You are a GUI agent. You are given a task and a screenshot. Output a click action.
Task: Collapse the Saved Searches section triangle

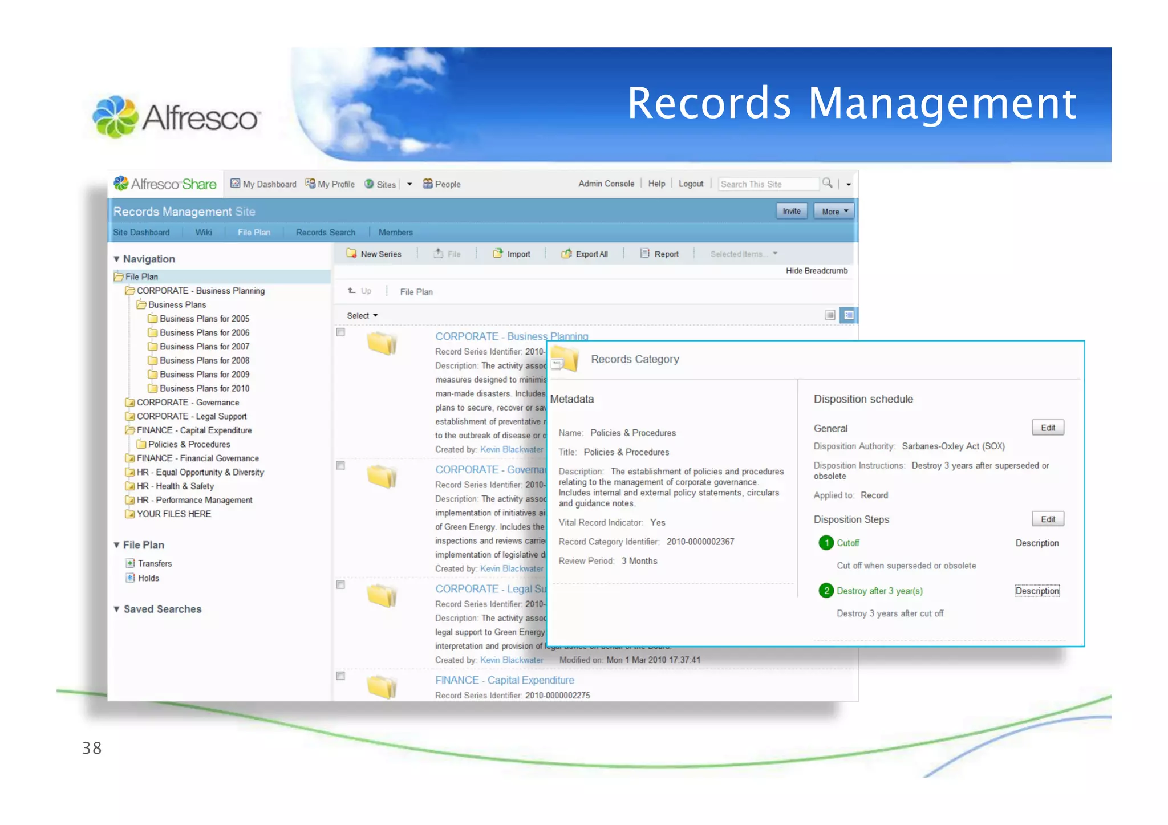(x=116, y=609)
